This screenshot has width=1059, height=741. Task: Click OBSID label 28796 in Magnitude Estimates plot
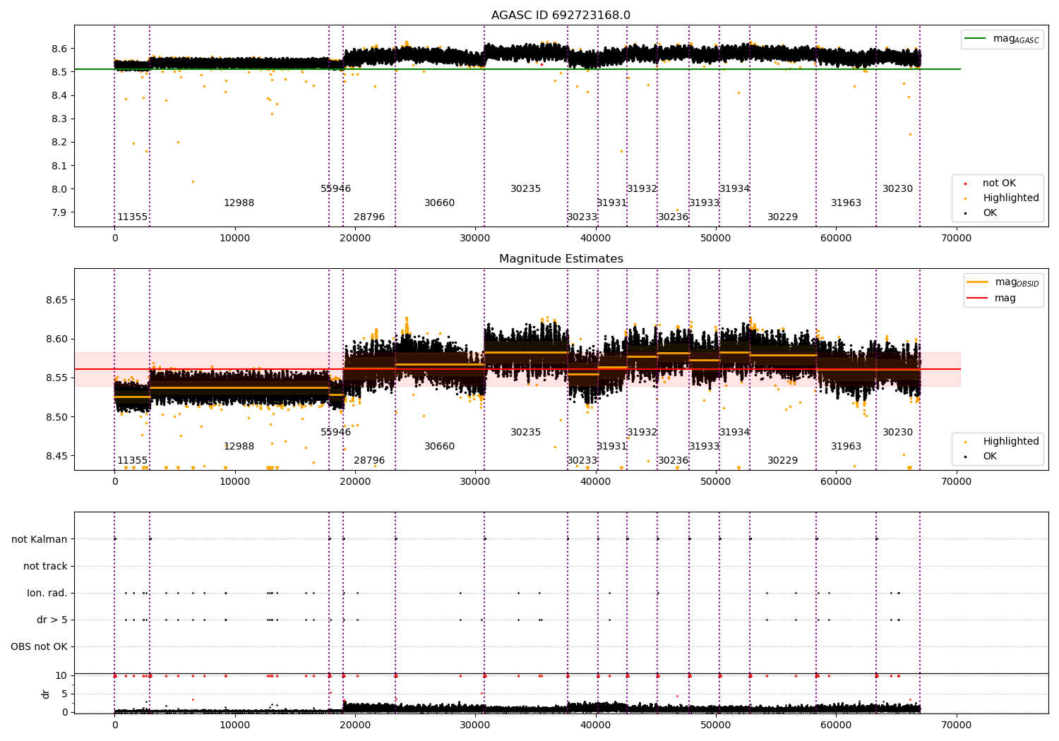point(369,461)
